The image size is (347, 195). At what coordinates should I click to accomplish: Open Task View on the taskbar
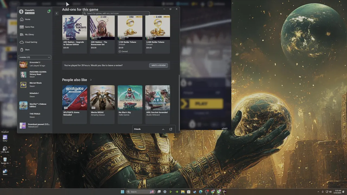point(159,192)
